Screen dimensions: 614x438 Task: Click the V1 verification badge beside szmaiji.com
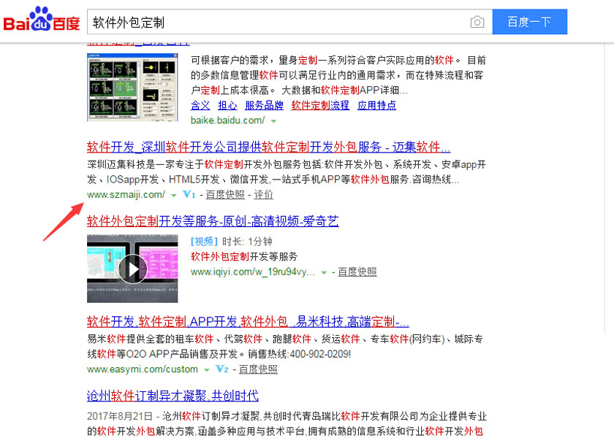click(189, 194)
